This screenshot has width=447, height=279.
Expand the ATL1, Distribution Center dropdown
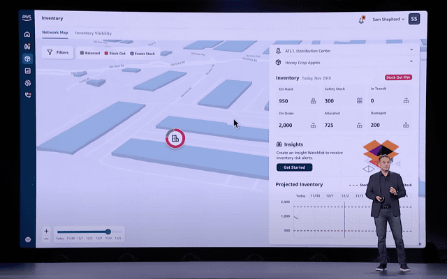[411, 50]
